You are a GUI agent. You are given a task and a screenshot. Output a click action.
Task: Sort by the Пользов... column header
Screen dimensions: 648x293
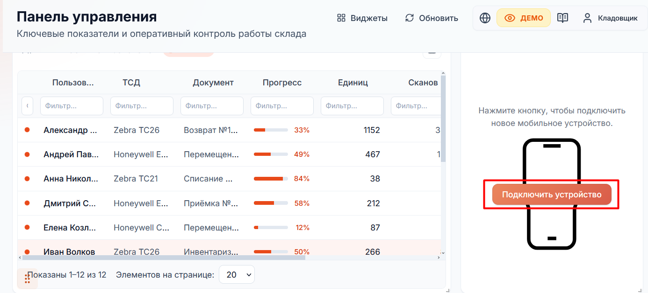pyautogui.click(x=73, y=83)
